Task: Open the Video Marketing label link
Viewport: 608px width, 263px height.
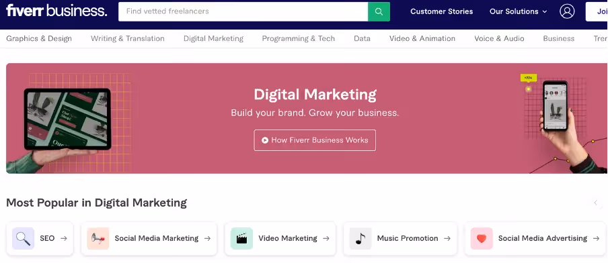Action: (x=288, y=238)
